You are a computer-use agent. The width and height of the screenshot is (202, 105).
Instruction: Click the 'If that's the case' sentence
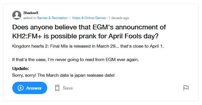click(75, 60)
